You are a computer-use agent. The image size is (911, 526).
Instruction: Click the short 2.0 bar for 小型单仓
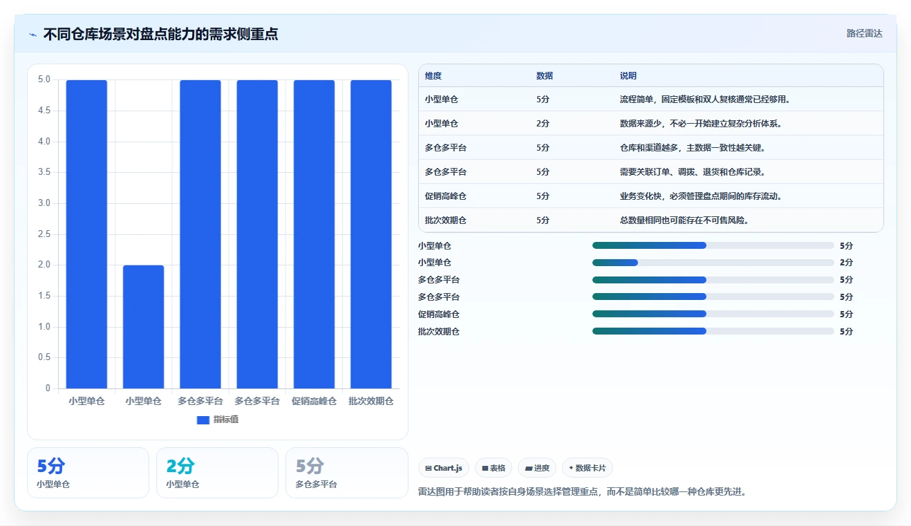click(144, 327)
